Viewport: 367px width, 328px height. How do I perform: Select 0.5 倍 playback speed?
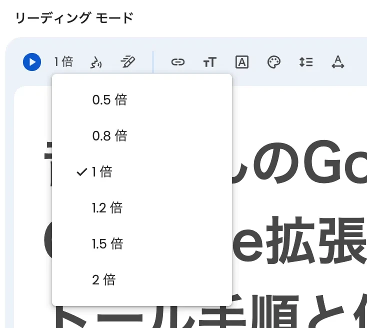tap(142, 99)
